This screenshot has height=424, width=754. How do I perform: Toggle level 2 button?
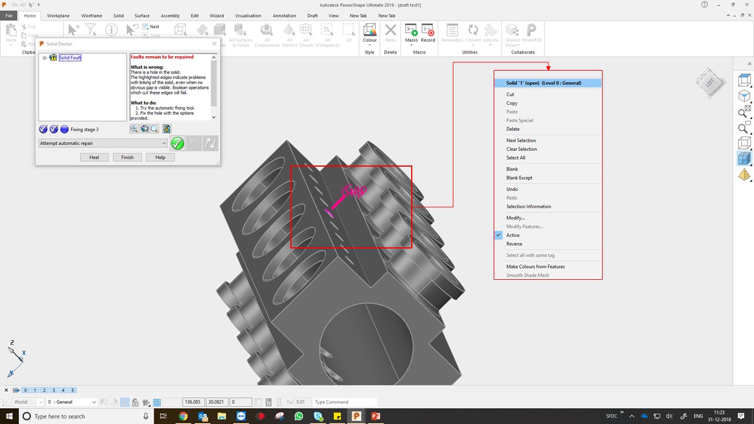(x=44, y=390)
